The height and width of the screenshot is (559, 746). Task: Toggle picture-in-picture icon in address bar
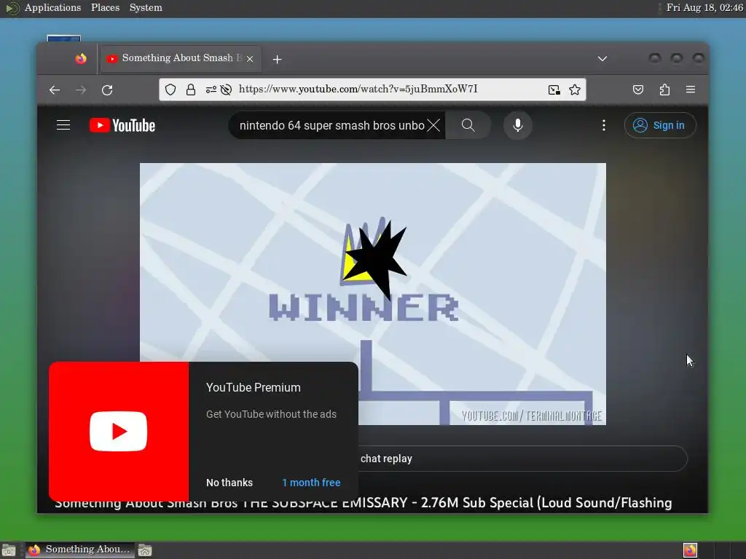[x=554, y=90]
